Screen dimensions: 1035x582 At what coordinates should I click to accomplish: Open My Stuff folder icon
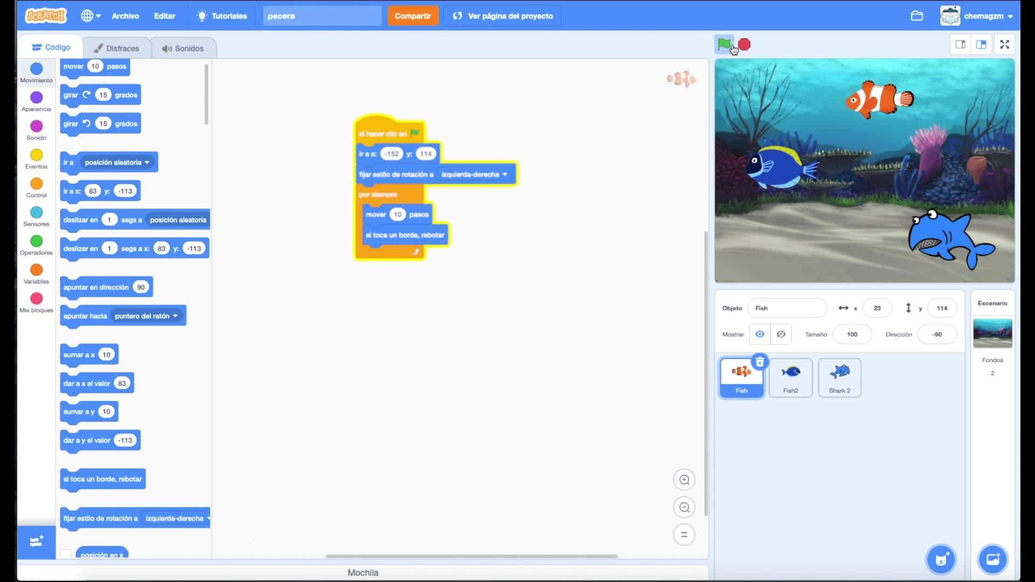pyautogui.click(x=917, y=16)
